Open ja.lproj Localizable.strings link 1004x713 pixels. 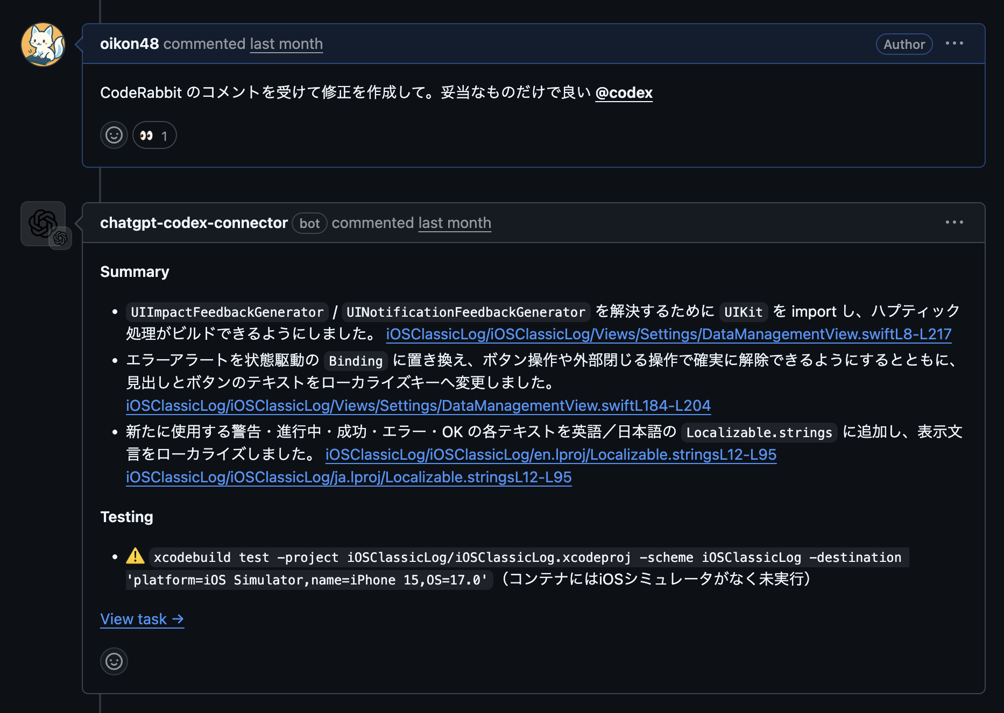point(349,477)
